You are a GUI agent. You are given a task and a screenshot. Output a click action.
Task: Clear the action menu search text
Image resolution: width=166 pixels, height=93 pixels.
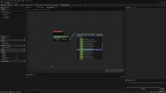77,37
